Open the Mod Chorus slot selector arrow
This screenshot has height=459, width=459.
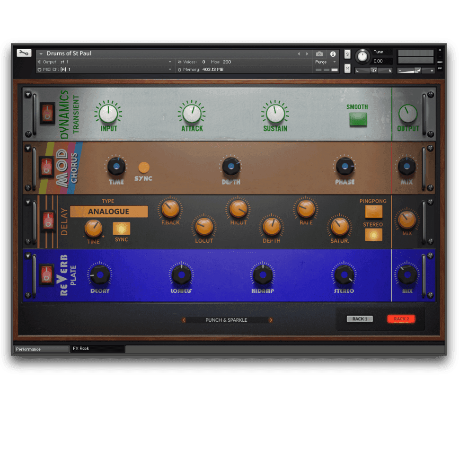[x=28, y=149]
